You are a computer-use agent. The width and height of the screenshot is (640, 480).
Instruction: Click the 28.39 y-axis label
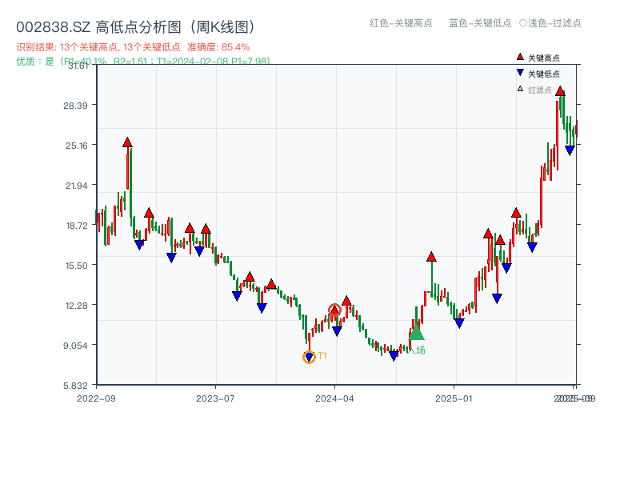pos(75,106)
